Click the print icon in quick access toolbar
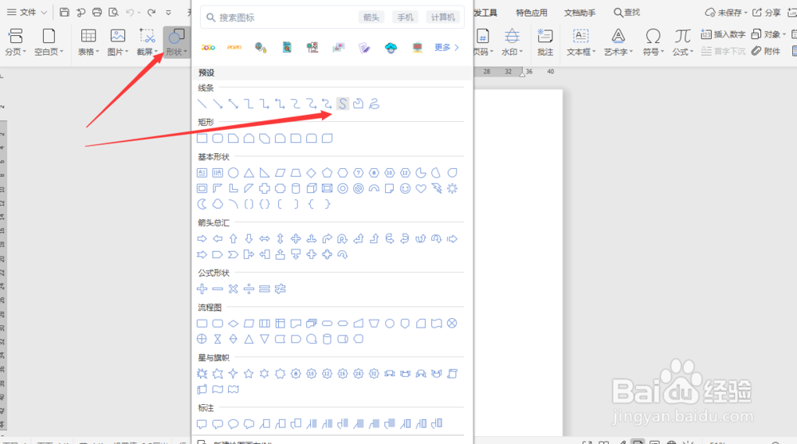Image resolution: width=797 pixels, height=444 pixels. (x=97, y=12)
